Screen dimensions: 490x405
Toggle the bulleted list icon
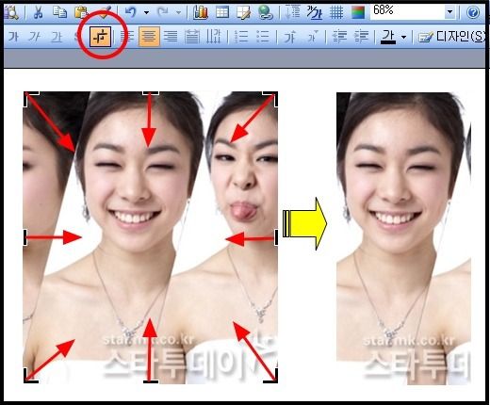263,37
